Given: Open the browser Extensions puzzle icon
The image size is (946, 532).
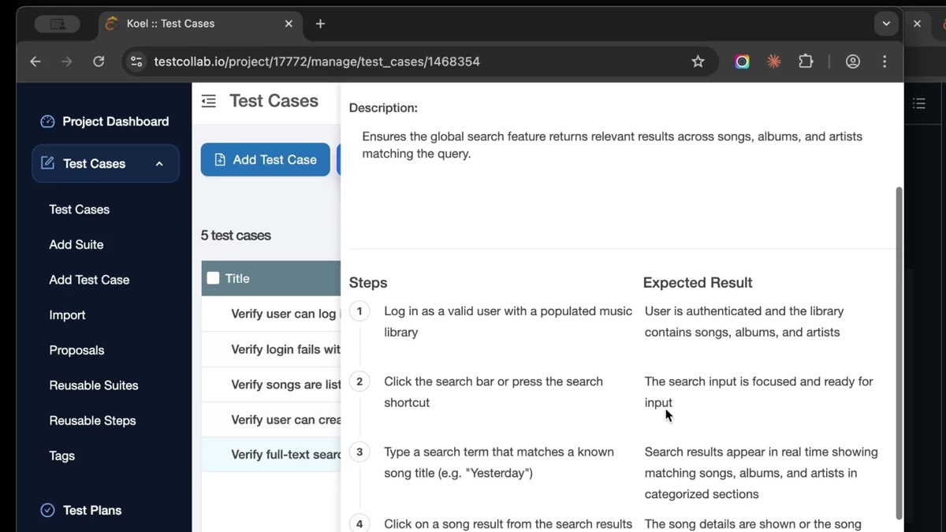Looking at the screenshot, I should (x=806, y=61).
